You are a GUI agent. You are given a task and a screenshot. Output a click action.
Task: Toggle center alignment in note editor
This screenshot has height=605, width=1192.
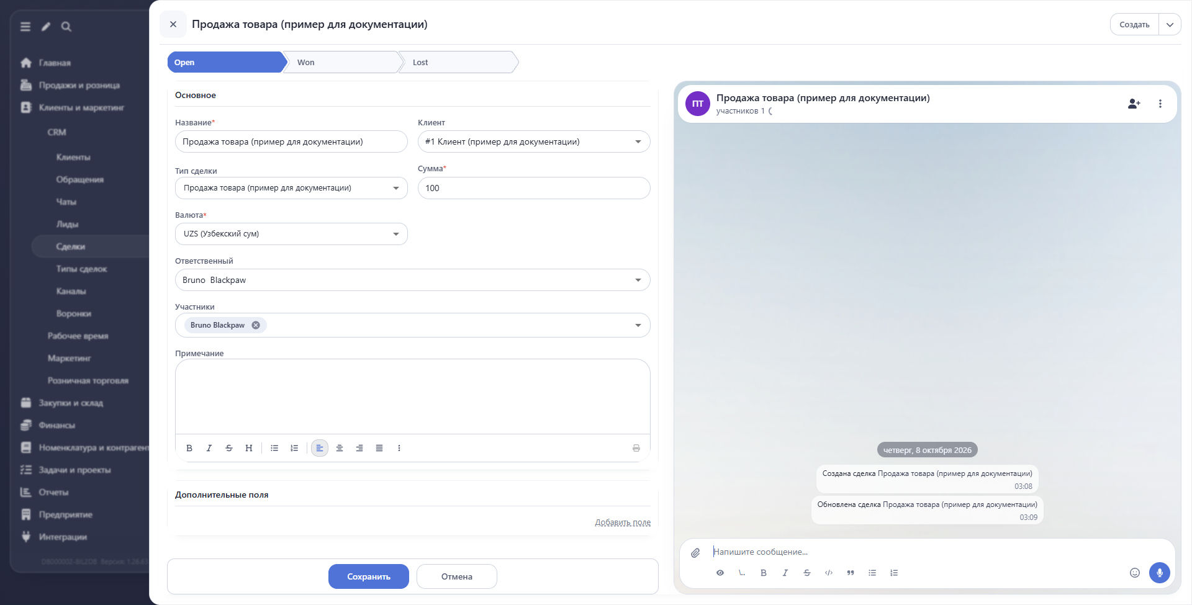point(340,448)
